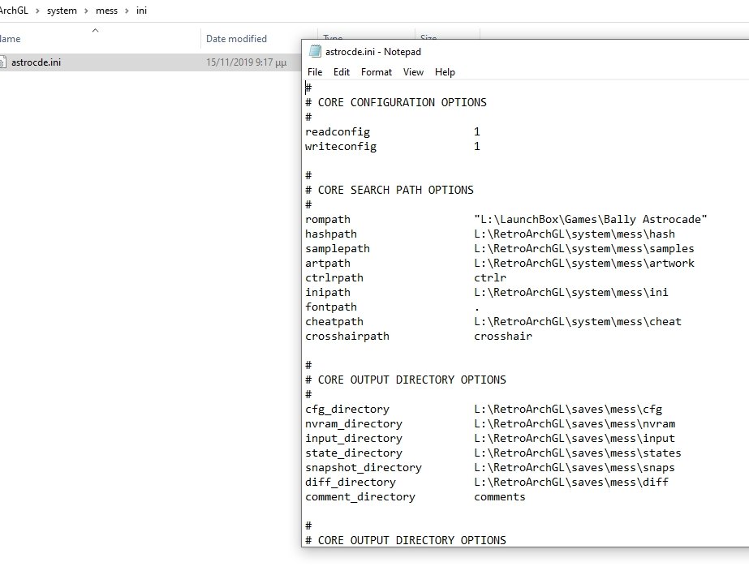Image resolution: width=749 pixels, height=575 pixels.
Task: Click the comment_directory value comments
Action: (500, 497)
